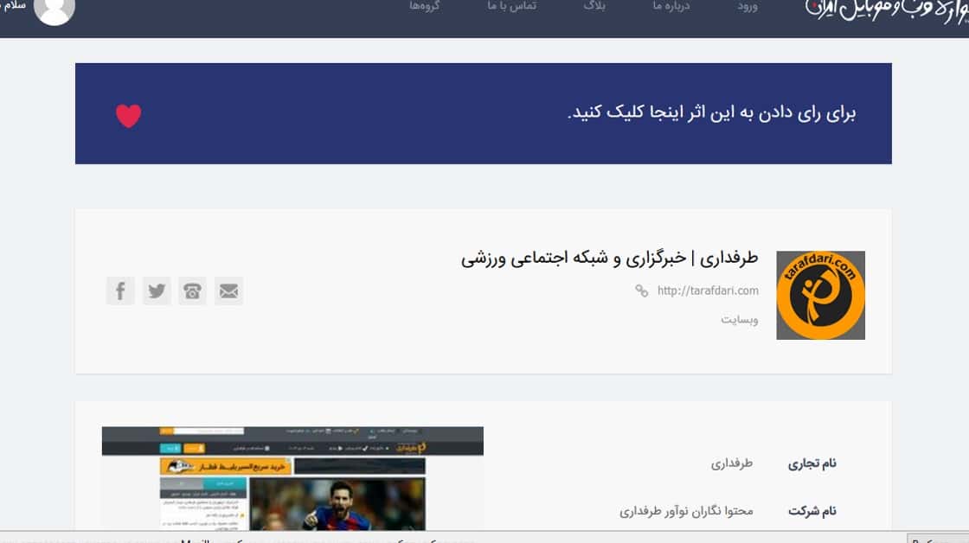Open the بلاگ menu item
Screen dimensions: 969x543
(x=594, y=6)
